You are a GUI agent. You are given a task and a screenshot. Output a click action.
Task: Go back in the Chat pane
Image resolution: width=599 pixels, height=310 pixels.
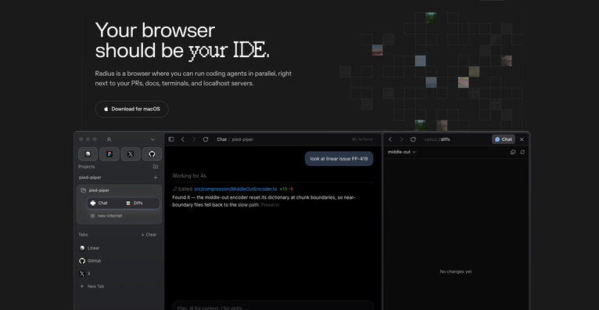tap(183, 139)
